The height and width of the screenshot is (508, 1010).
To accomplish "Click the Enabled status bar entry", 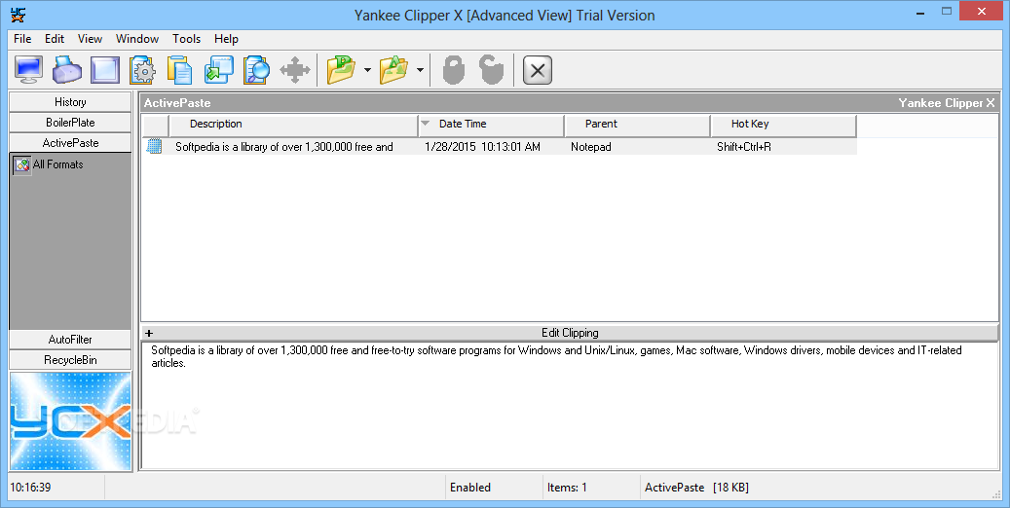I will coord(470,488).
